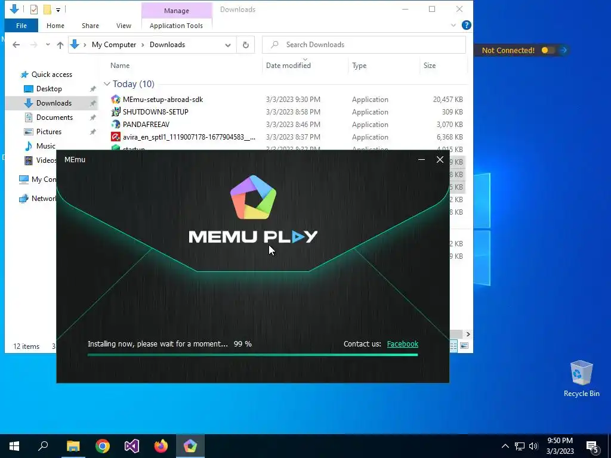The image size is (611, 458).
Task: Open Quick access in sidebar
Action: tap(51, 75)
